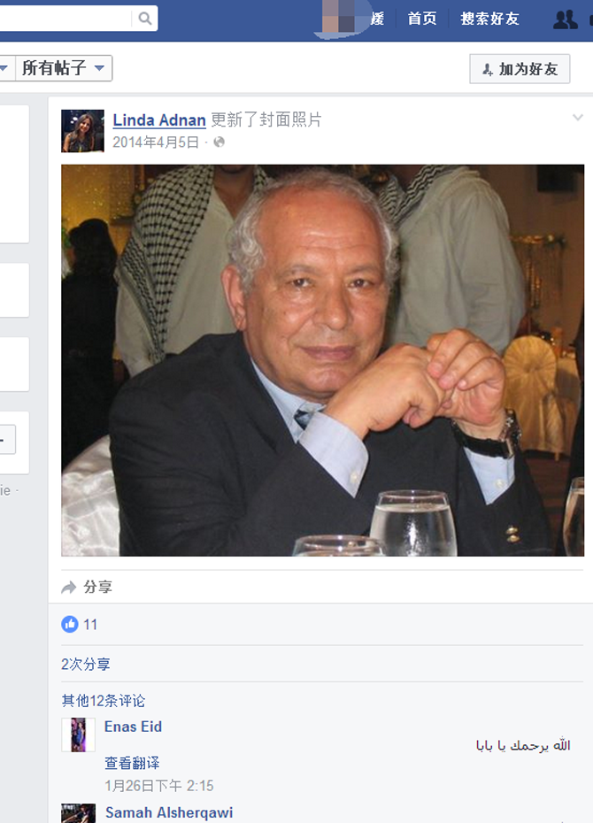This screenshot has height=823, width=593.
Task: Click the search magnifier icon
Action: point(145,19)
